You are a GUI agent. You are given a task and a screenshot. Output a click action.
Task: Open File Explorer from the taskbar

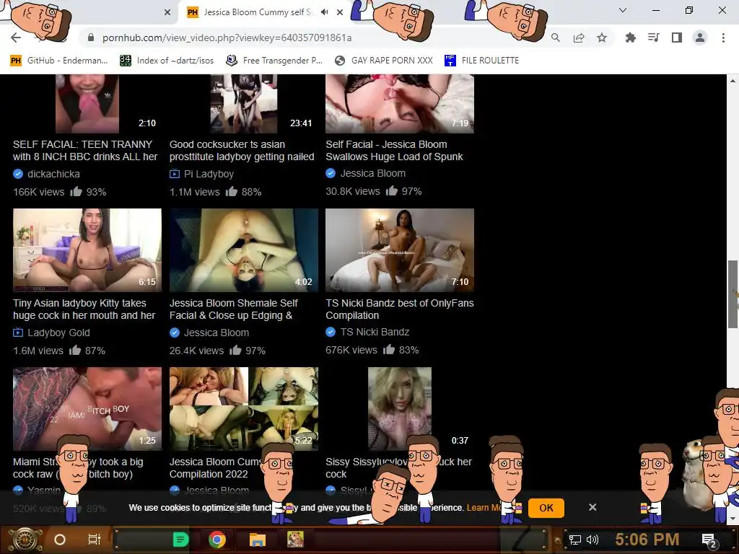coord(258,540)
